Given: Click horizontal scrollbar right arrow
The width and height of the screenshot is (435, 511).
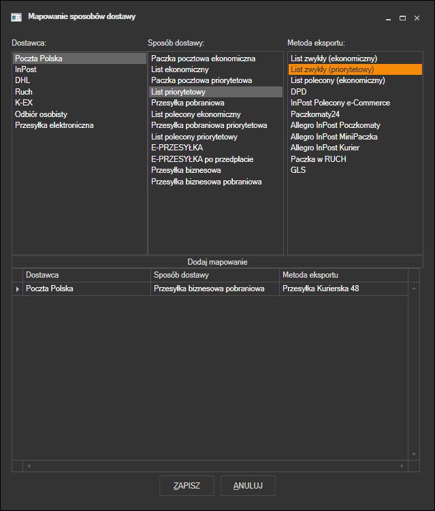Looking at the screenshot, I should point(402,466).
